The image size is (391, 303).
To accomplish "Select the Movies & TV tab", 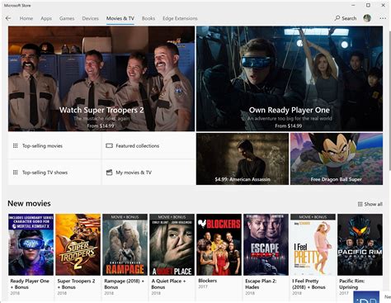I will click(120, 18).
